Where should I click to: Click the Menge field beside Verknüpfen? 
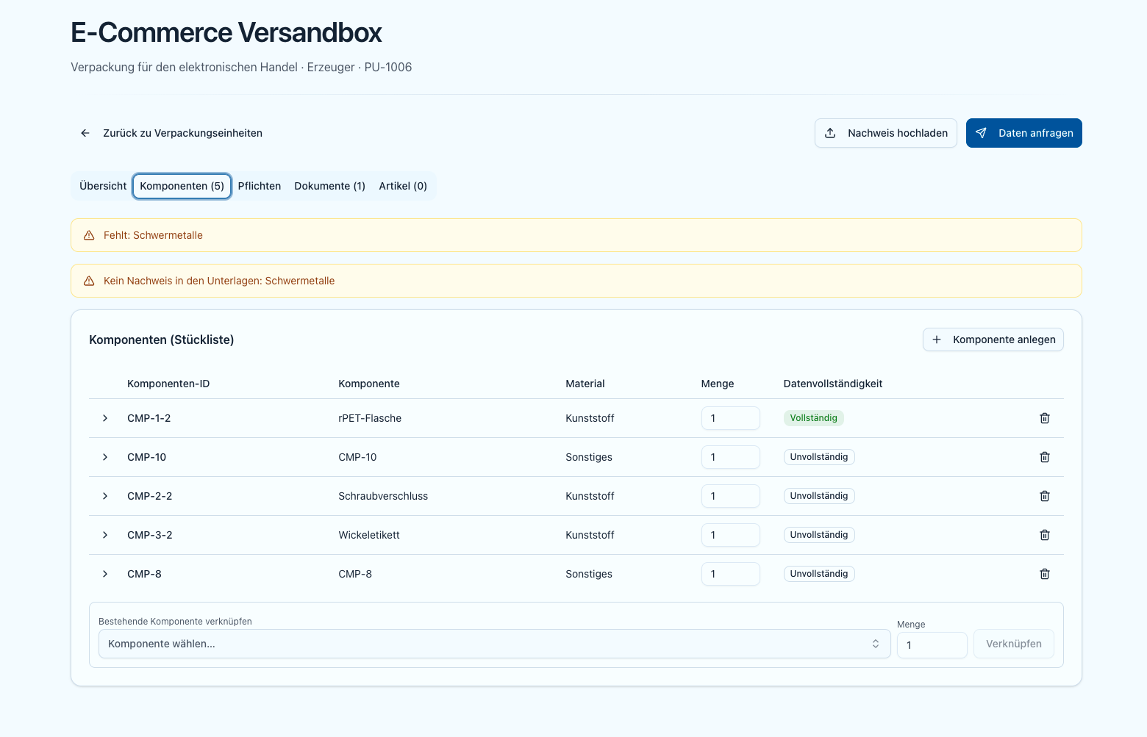coord(932,645)
